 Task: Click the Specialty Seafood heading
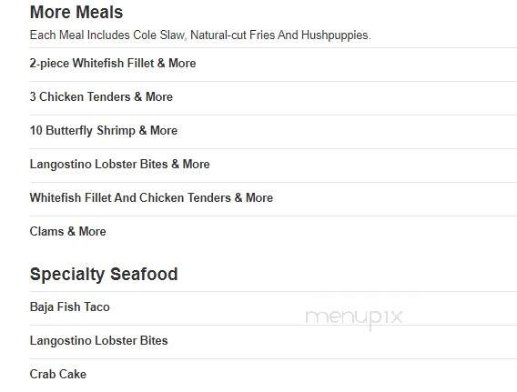[104, 274]
